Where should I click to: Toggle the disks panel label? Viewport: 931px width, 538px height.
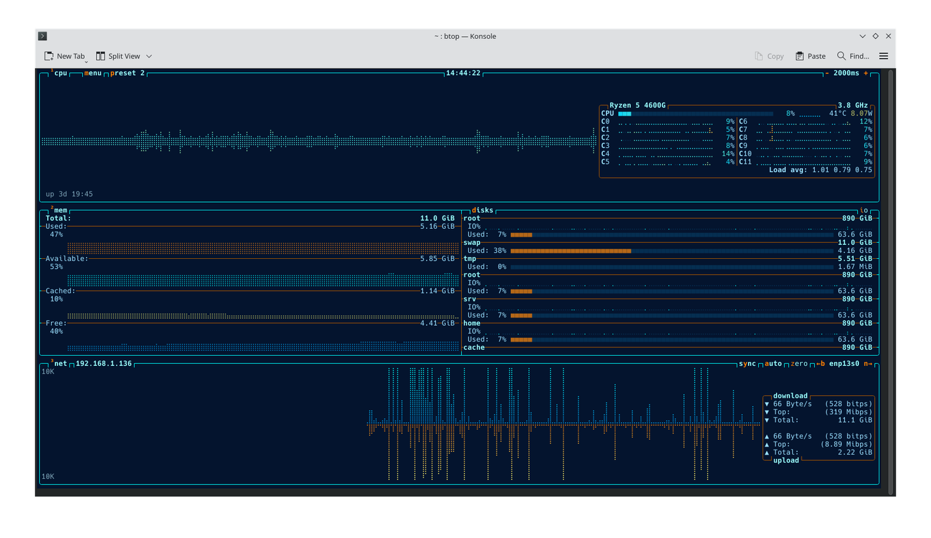point(482,210)
